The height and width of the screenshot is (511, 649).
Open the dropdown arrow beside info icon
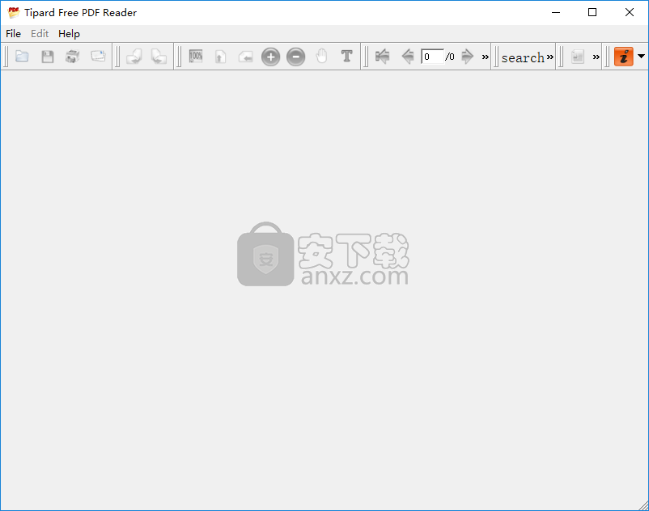pos(641,57)
